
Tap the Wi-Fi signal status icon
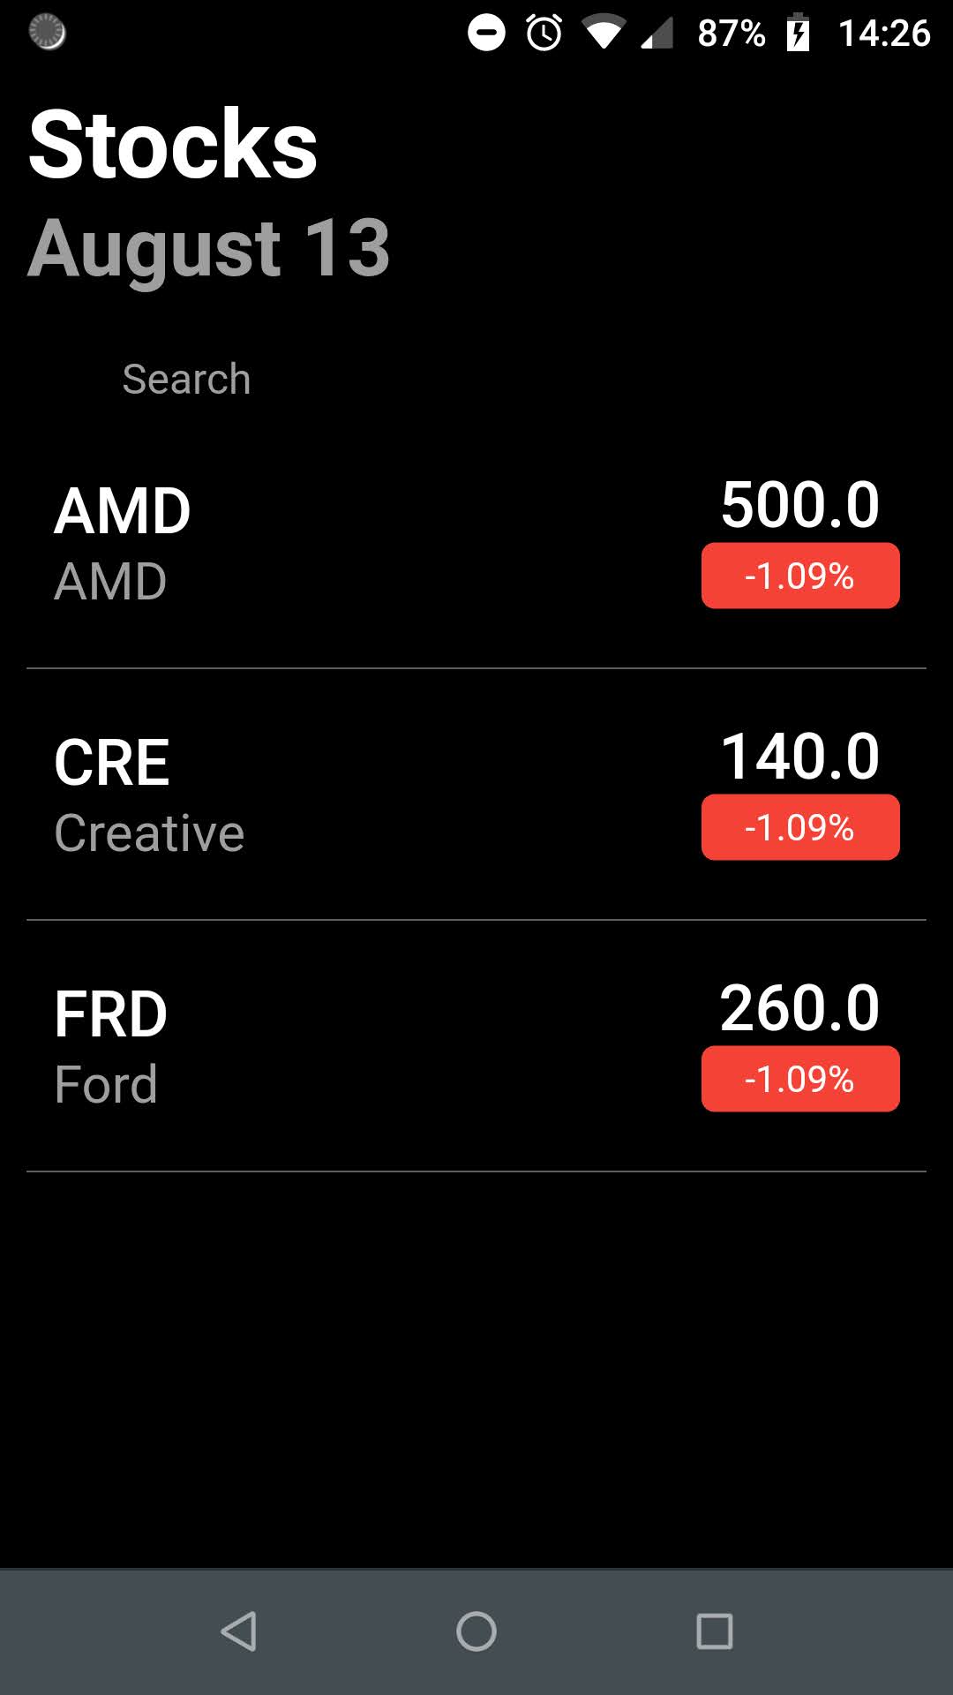click(x=604, y=34)
